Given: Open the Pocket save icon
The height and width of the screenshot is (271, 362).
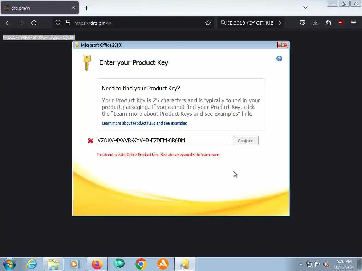Looking at the screenshot, I should point(303,23).
